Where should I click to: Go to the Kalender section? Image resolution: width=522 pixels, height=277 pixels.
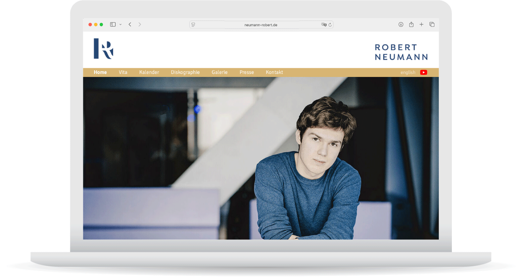point(149,72)
